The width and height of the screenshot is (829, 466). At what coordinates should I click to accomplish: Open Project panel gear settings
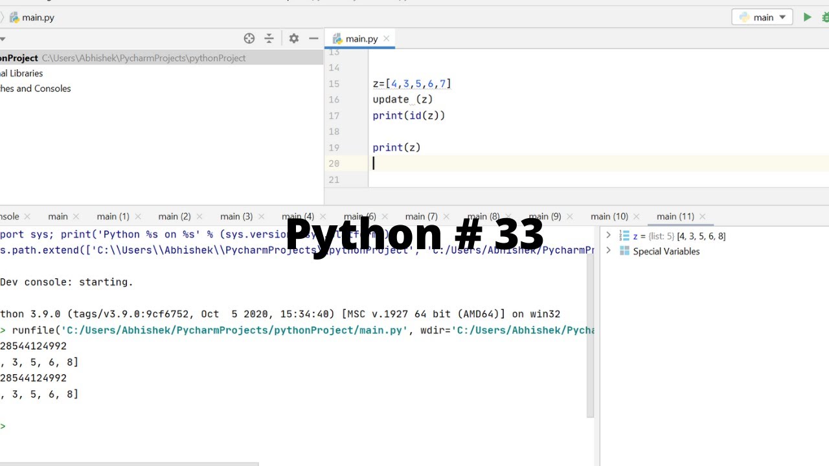[293, 38]
